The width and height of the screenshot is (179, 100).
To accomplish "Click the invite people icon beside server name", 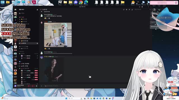I will 37,10.
